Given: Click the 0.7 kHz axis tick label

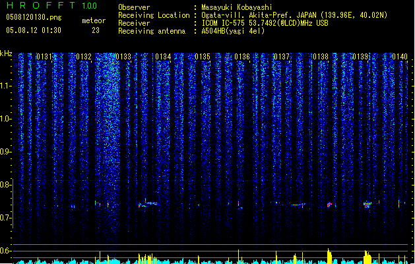Looking at the screenshot, I should click(5, 218).
